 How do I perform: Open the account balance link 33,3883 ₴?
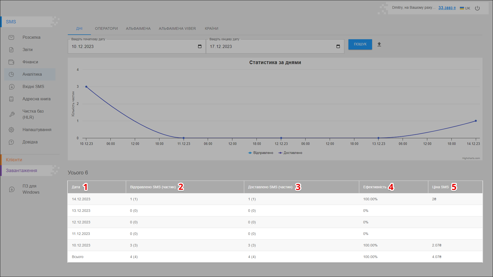(447, 8)
